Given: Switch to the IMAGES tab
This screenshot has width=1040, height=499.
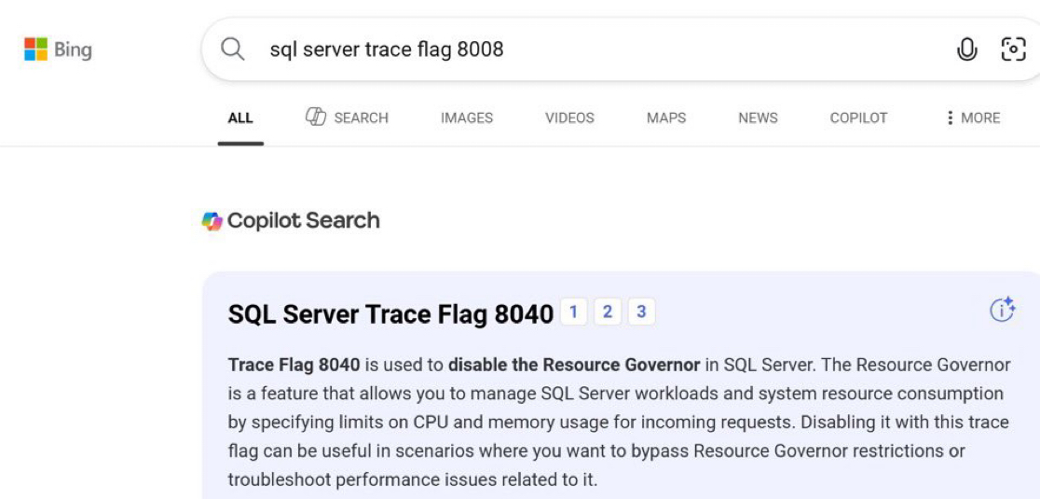Looking at the screenshot, I should coord(467,118).
